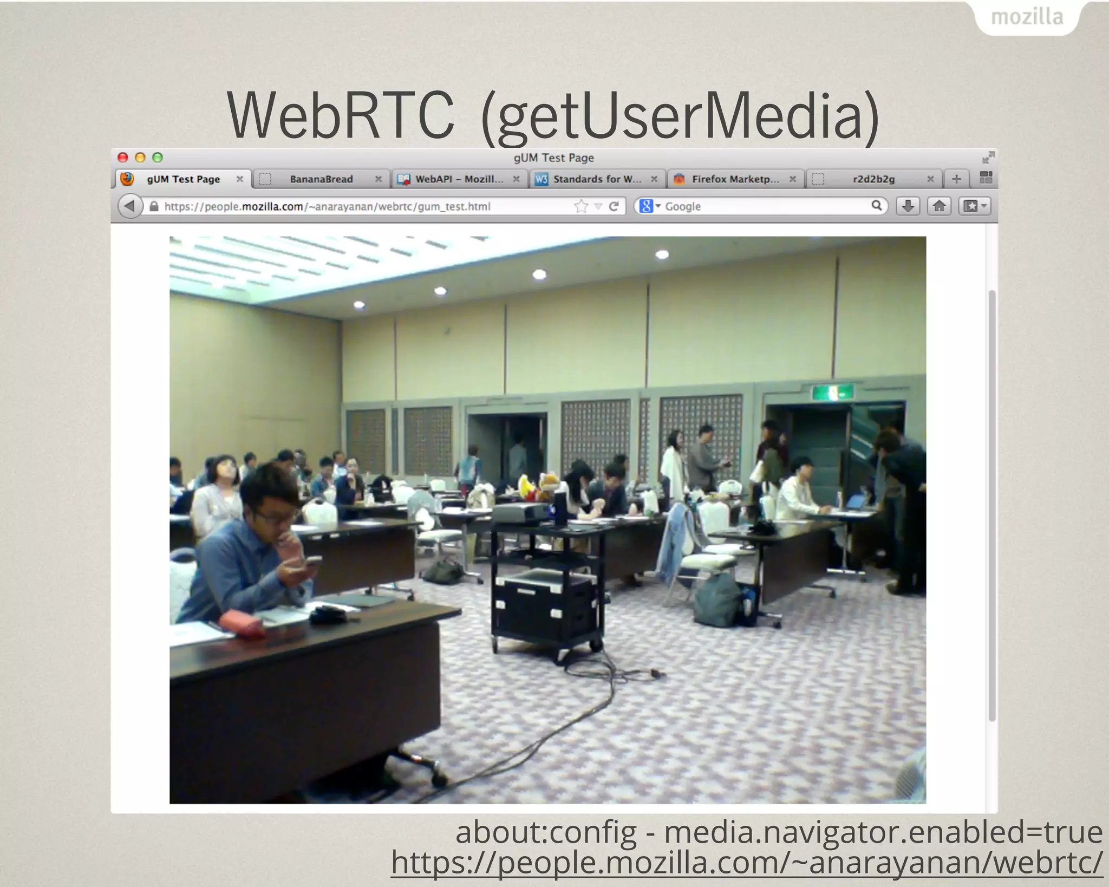Click the Marketplace favicon on Firefox Marketplace tab
The image size is (1109, 887).
pyautogui.click(x=679, y=179)
